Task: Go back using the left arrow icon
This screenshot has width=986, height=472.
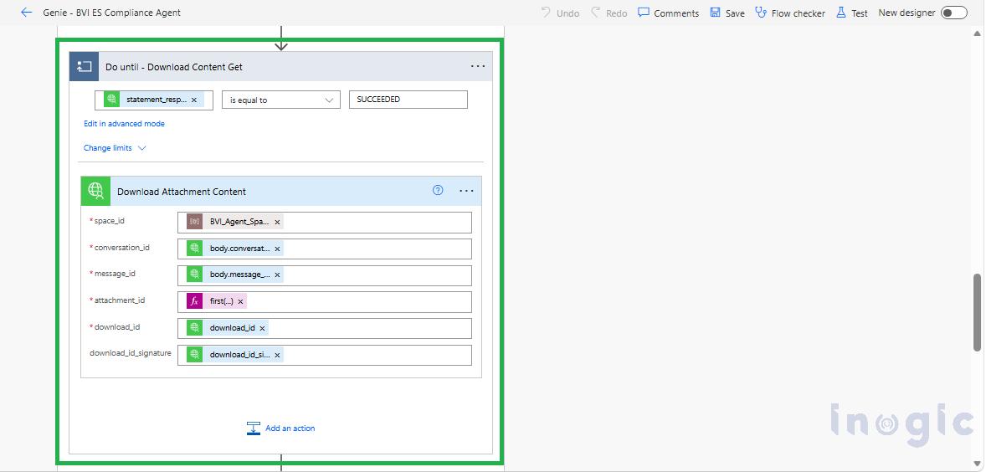Action: (26, 13)
